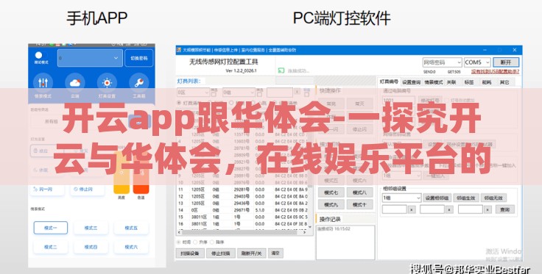Open the 关联 tab
Viewport: 542px width, 274px height.
point(451,82)
